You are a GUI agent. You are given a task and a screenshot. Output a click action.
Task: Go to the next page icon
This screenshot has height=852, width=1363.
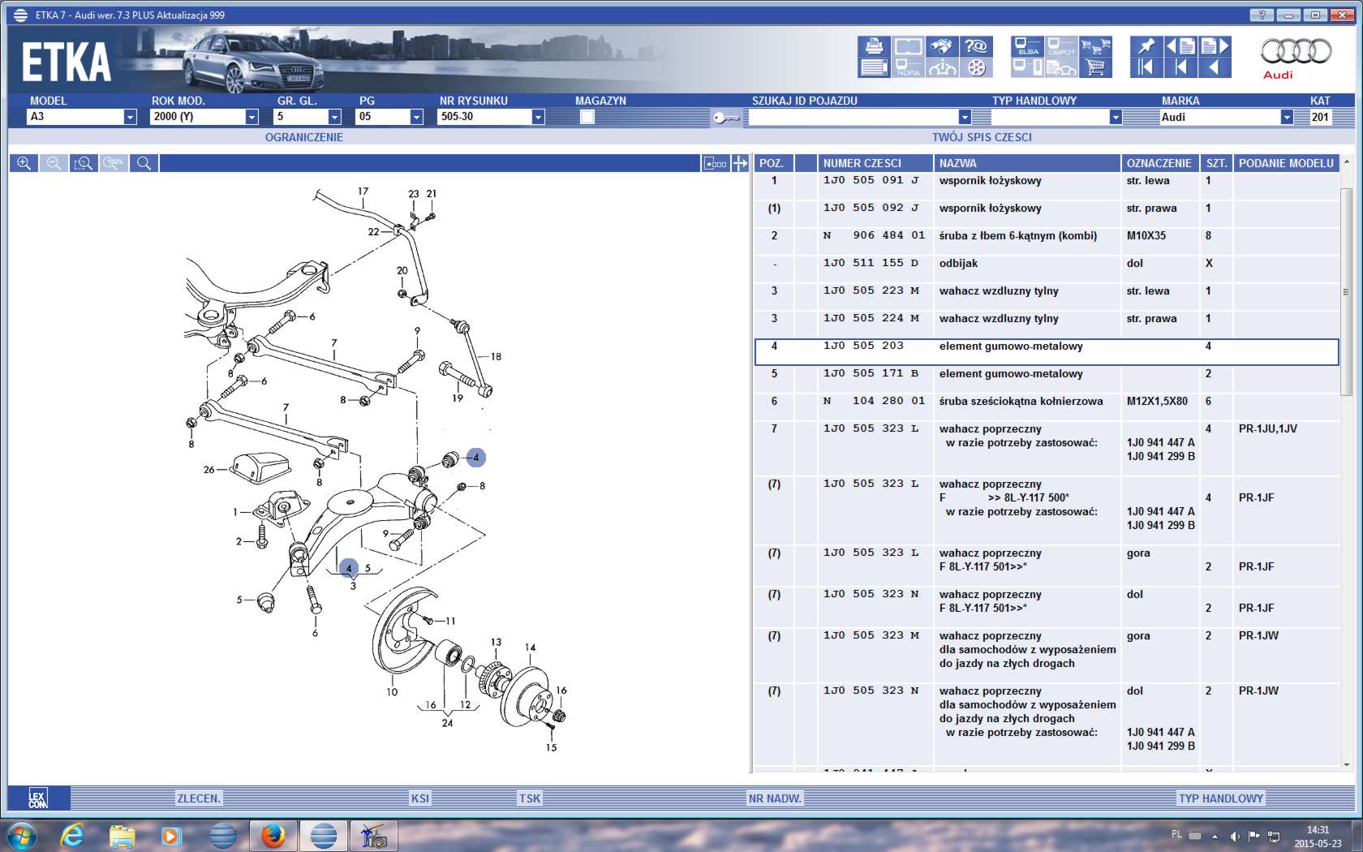1215,46
